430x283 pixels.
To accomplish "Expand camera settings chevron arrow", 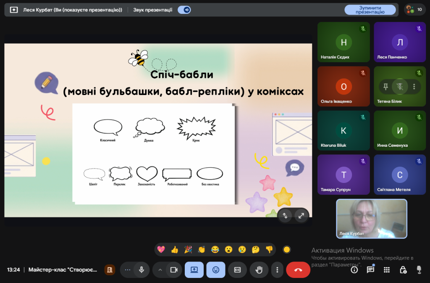I will pyautogui.click(x=160, y=270).
